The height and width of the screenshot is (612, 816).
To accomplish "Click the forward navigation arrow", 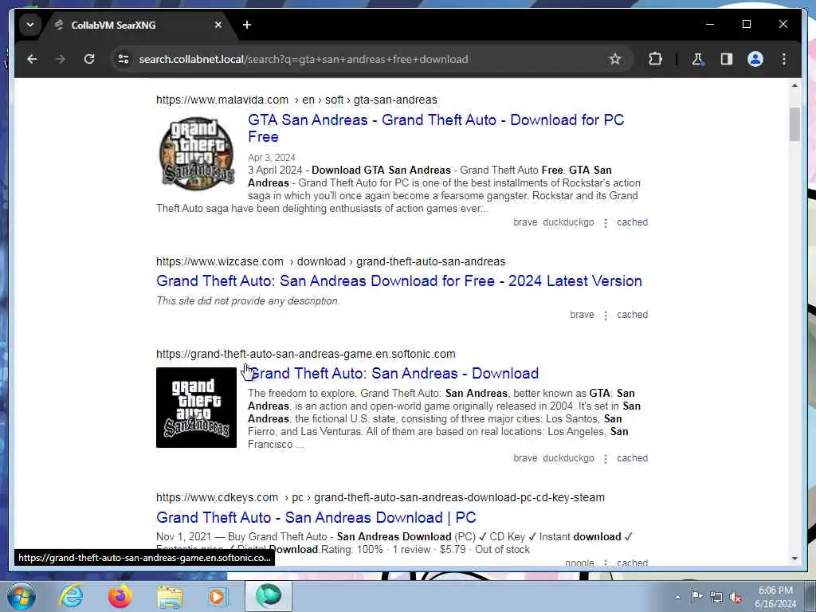I will coord(61,59).
